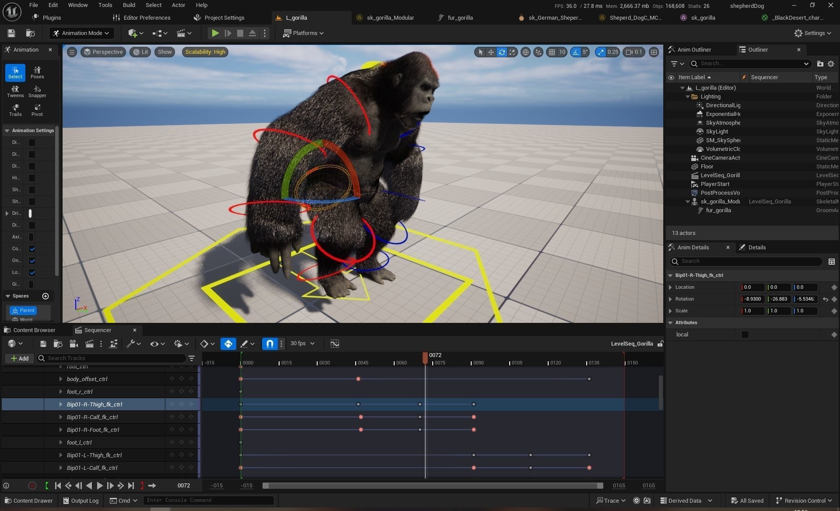Select the Poses tool in Animation panel

[x=37, y=72]
